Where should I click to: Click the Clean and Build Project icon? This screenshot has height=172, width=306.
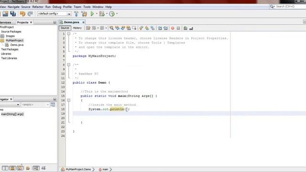click(84, 14)
